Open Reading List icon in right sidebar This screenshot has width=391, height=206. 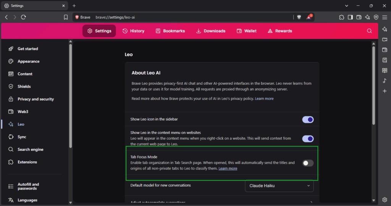[385, 71]
